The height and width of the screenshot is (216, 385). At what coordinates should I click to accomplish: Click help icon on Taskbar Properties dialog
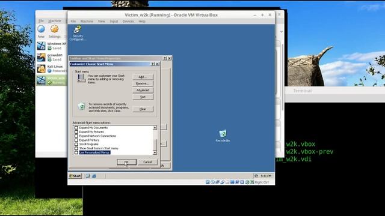(x=165, y=58)
